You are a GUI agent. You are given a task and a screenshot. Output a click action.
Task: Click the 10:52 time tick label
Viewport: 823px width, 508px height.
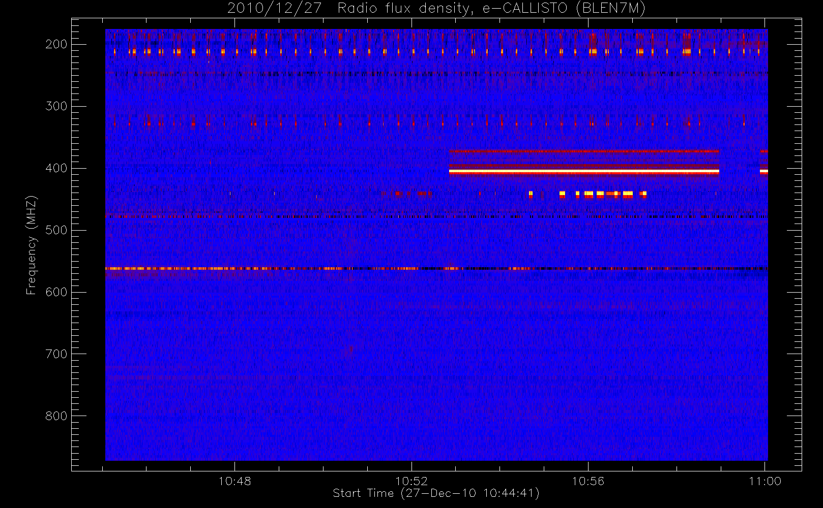[x=411, y=481]
